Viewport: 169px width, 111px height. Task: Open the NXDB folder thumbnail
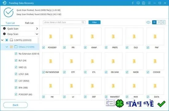(134, 61)
